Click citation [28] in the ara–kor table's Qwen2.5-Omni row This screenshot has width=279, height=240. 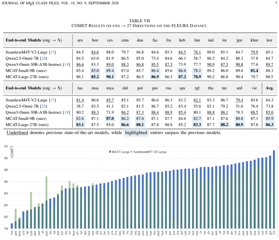44,58
